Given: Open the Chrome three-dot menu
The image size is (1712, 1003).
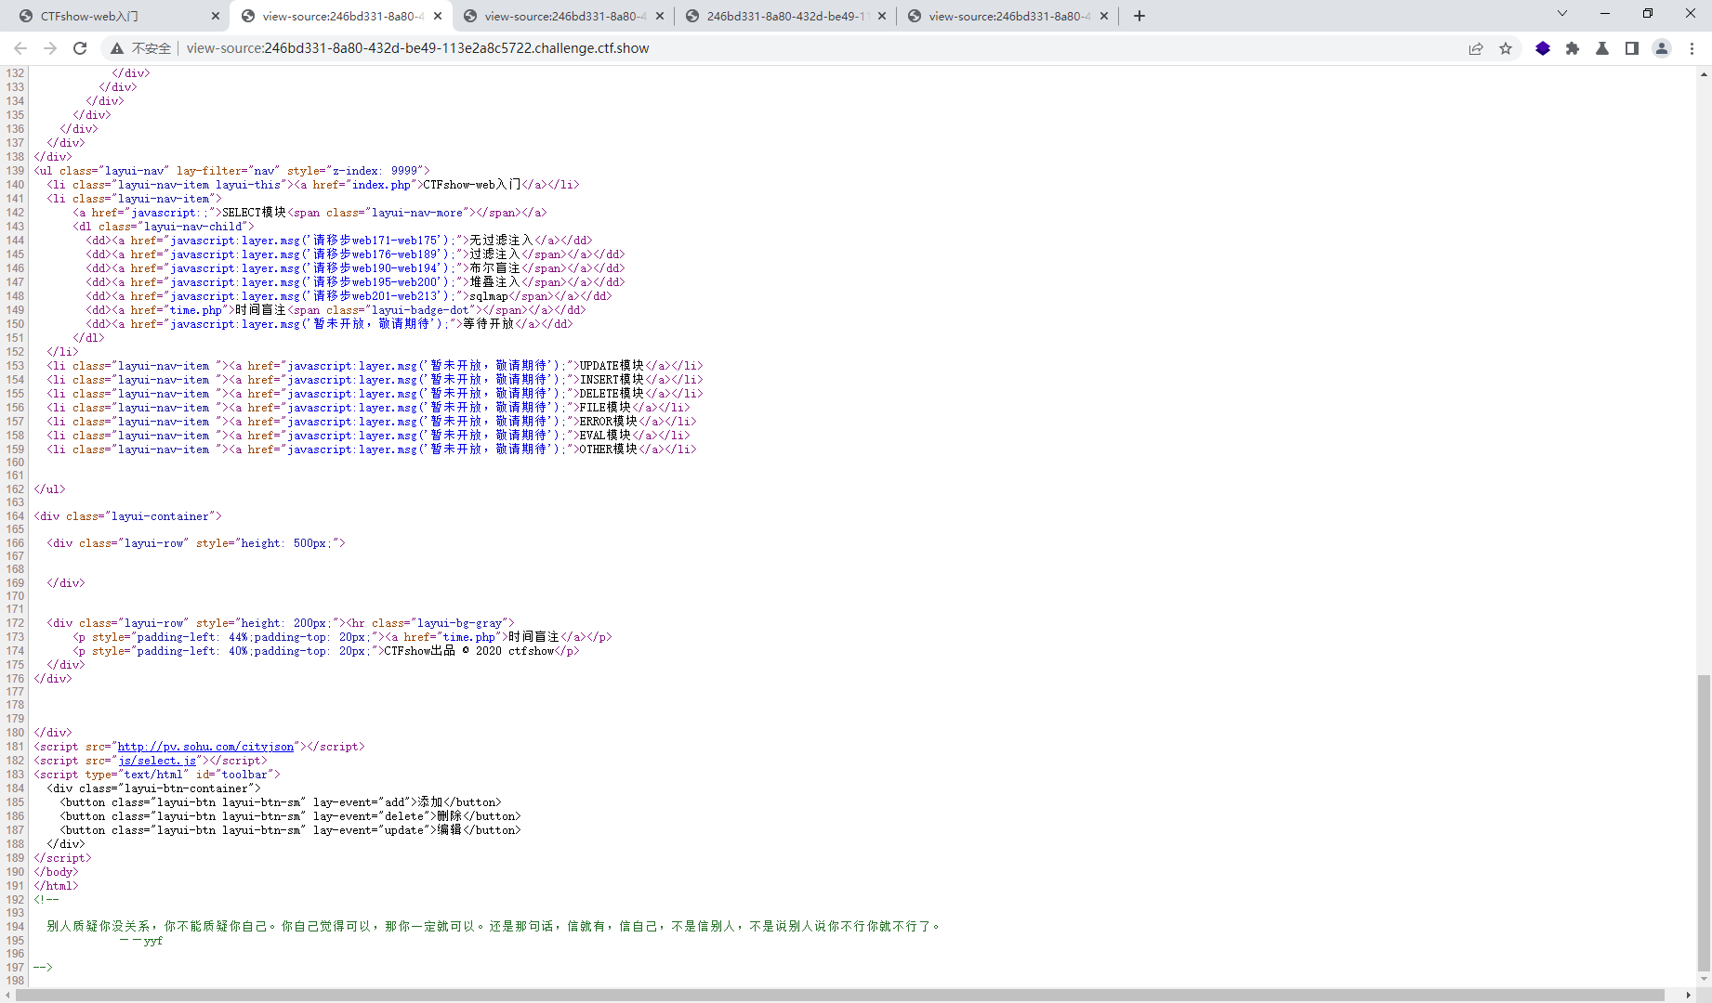Looking at the screenshot, I should [1692, 48].
